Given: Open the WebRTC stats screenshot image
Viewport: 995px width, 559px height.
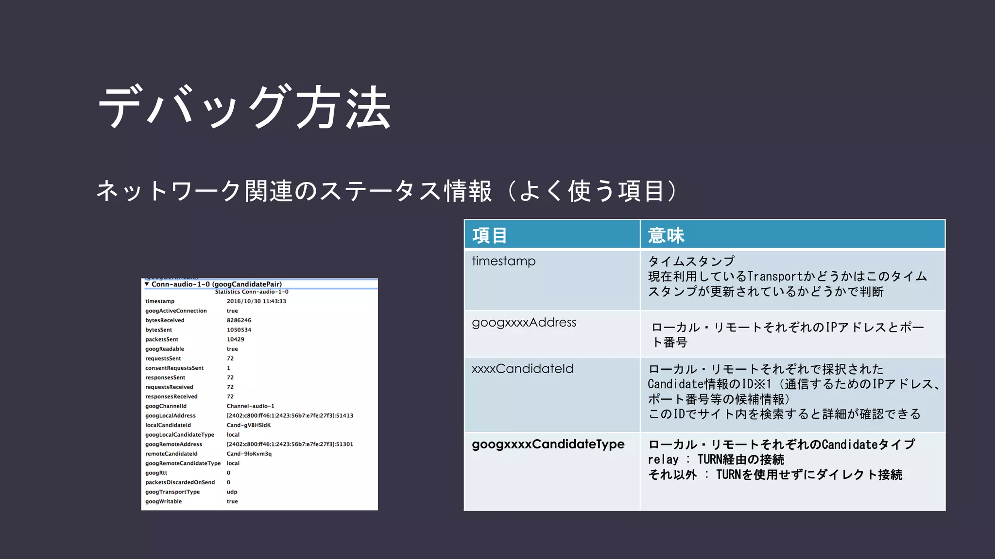Looking at the screenshot, I should (259, 394).
